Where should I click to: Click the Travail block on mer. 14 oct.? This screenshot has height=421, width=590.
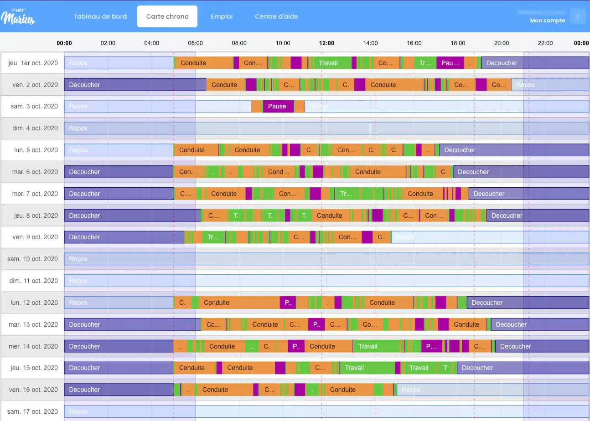click(x=377, y=346)
